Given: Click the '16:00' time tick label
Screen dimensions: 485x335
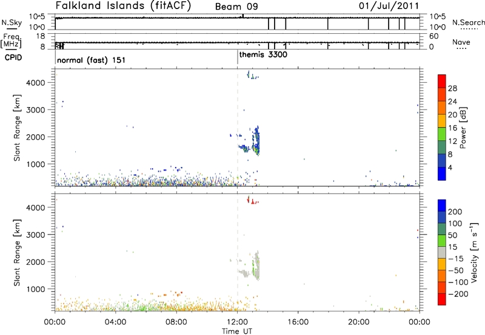Looking at the screenshot, I should pos(298,322).
